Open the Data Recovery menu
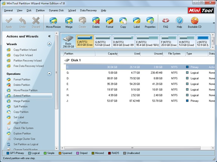217x162 pixels. [88, 10]
